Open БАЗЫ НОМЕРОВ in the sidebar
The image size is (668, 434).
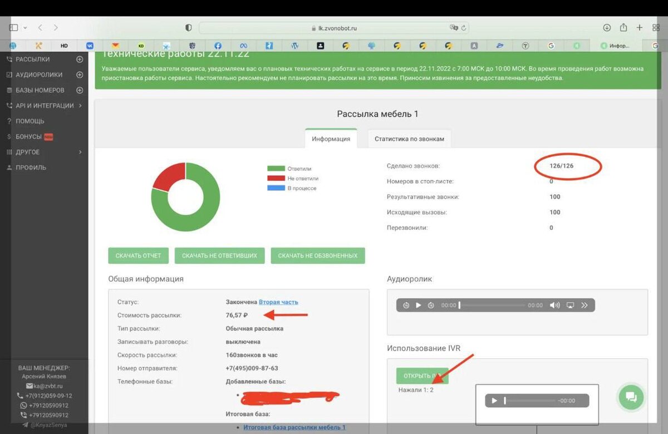pyautogui.click(x=40, y=90)
